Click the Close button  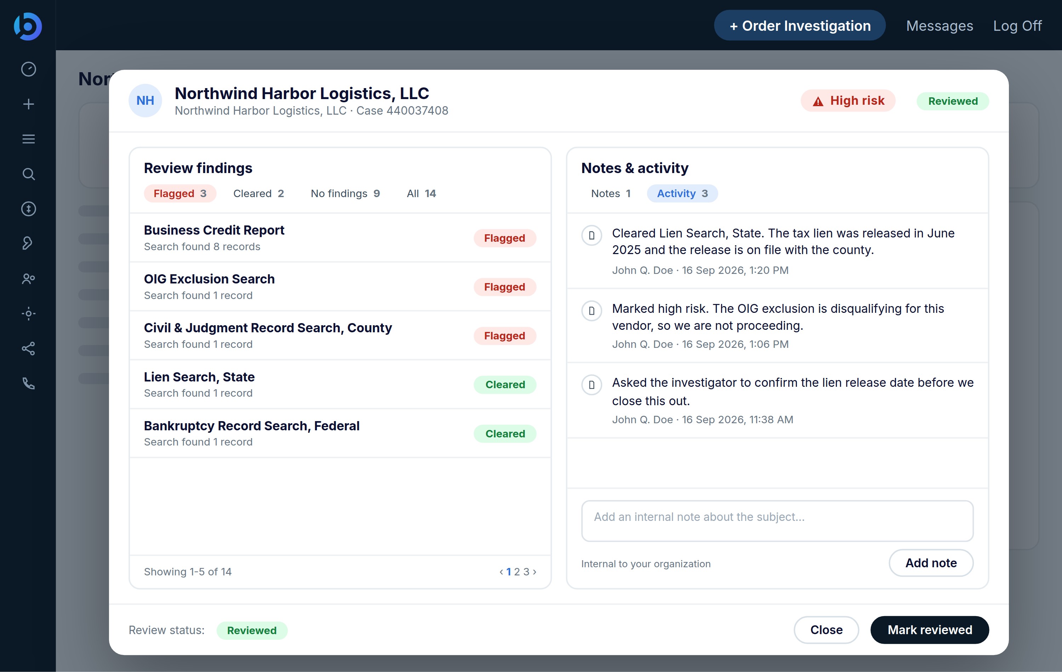826,630
